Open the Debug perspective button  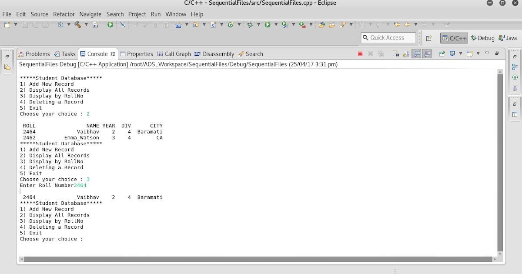pos(482,38)
